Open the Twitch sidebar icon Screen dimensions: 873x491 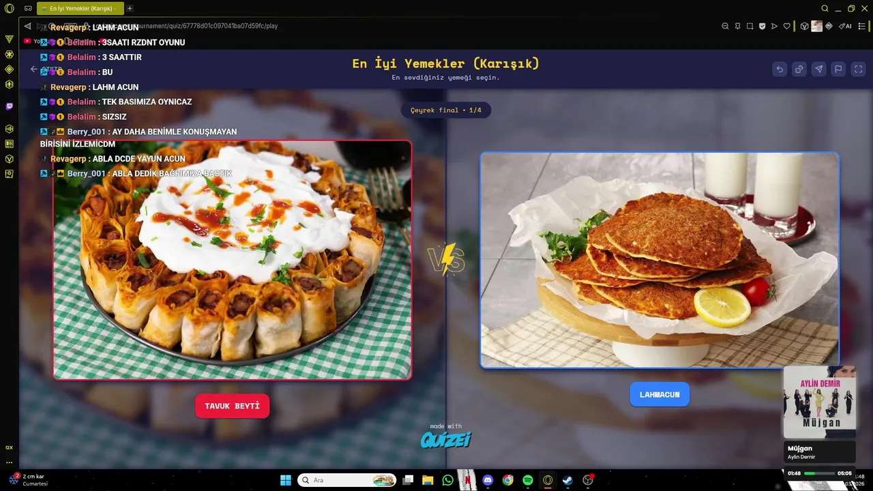click(9, 106)
